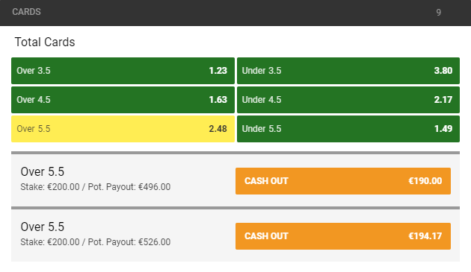
Task: Select Under 4.5 at odds 2.17
Action: 348,100
